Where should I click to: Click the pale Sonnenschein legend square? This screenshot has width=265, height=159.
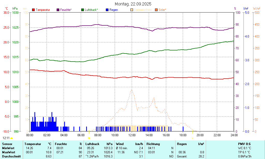pos(132,10)
